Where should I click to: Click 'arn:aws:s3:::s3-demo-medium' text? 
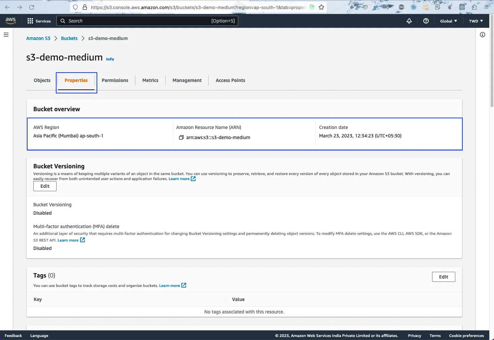pyautogui.click(x=218, y=137)
